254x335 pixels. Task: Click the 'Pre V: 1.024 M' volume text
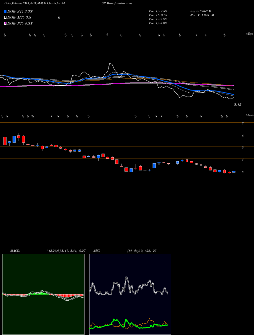pos(202,15)
